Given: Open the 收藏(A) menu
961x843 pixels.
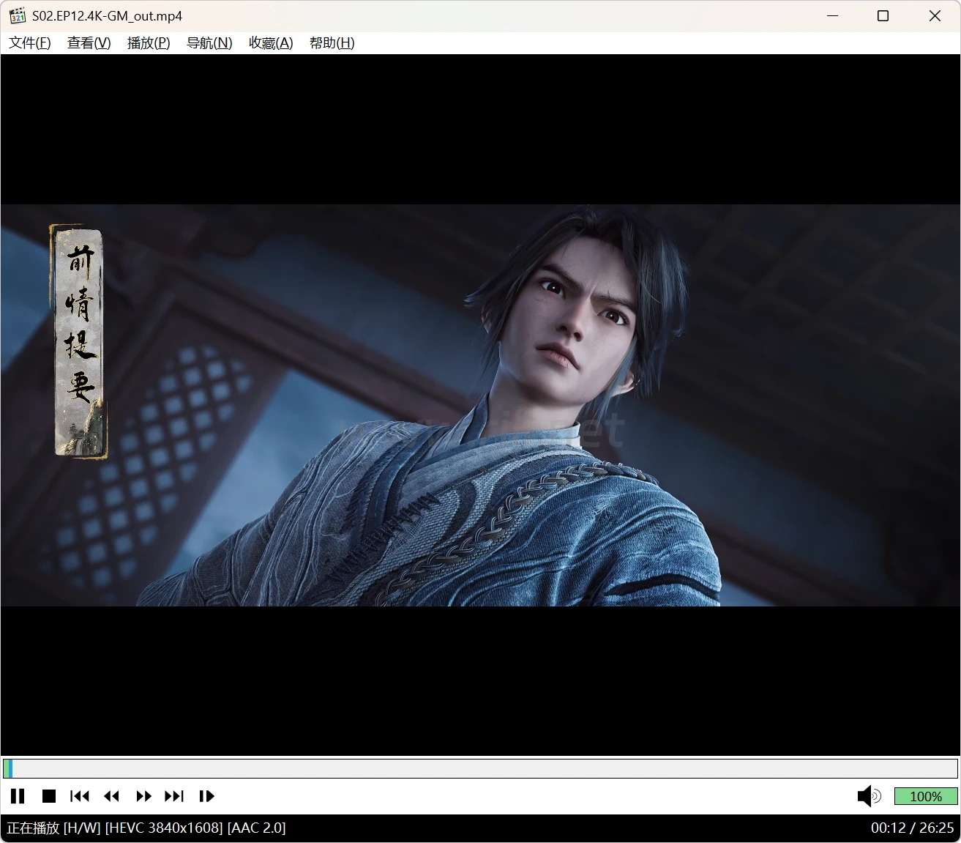Looking at the screenshot, I should pos(271,43).
